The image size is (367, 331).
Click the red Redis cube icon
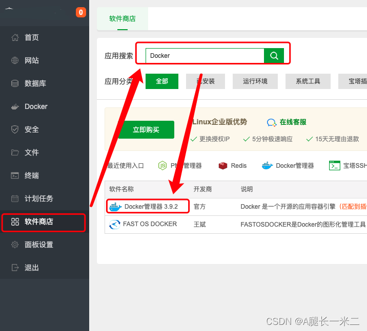223,166
